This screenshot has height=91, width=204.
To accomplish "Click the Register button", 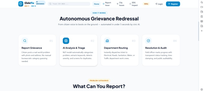I will click(x=173, y=4).
